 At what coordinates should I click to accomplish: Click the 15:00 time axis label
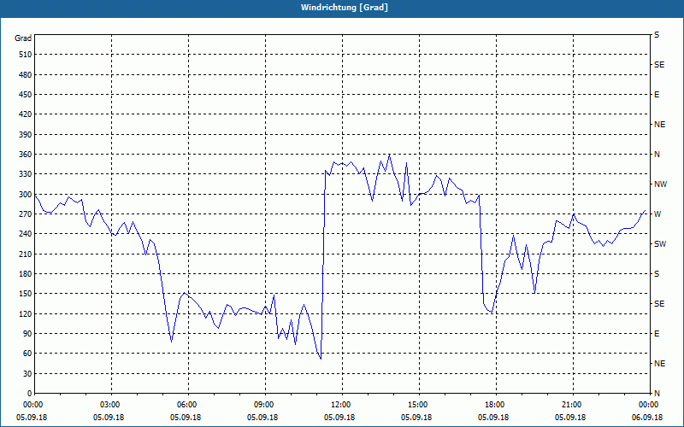pos(419,404)
